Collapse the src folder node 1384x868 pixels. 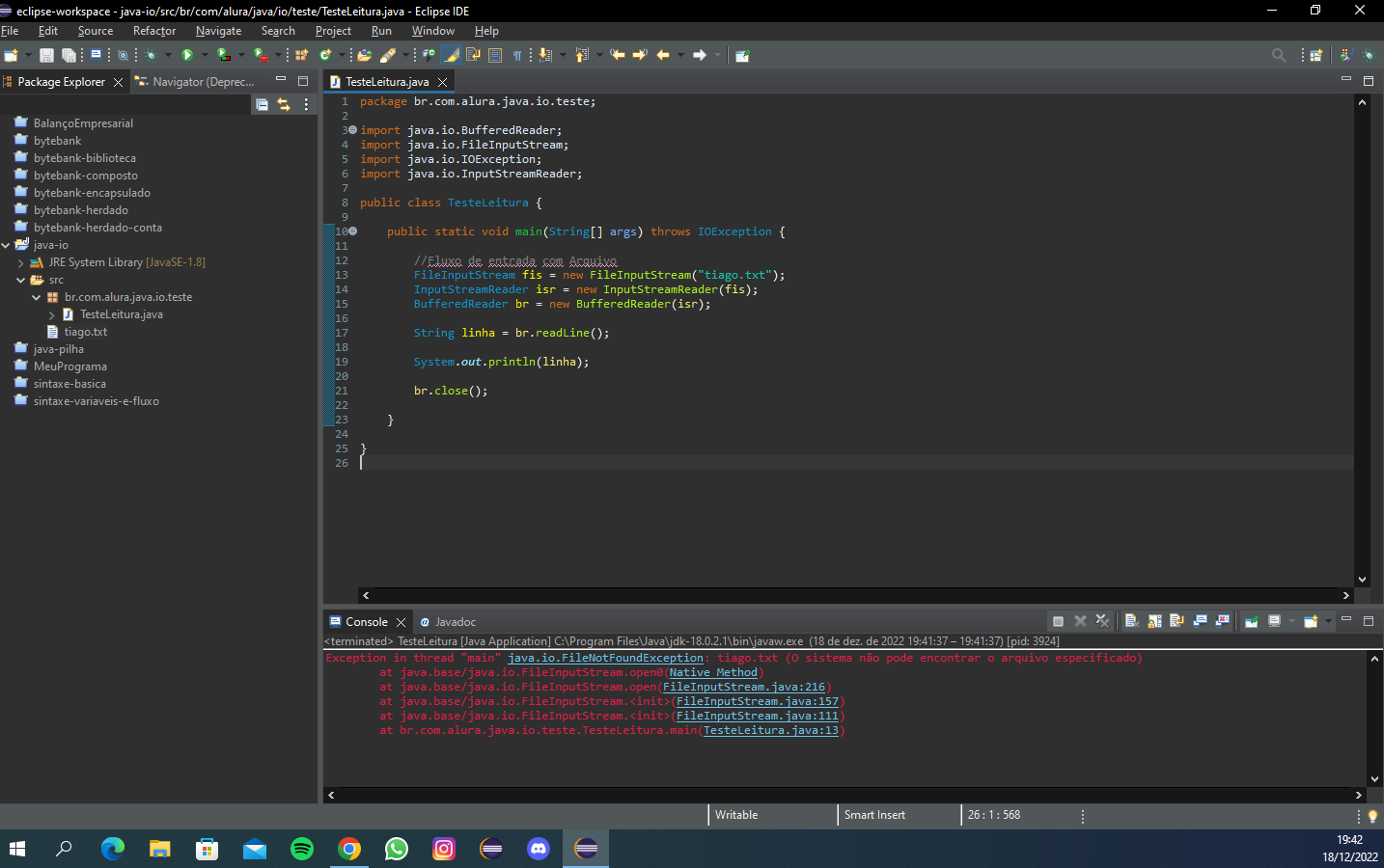coord(21,280)
